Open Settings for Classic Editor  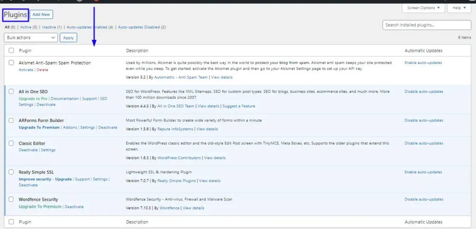pyautogui.click(x=48, y=150)
